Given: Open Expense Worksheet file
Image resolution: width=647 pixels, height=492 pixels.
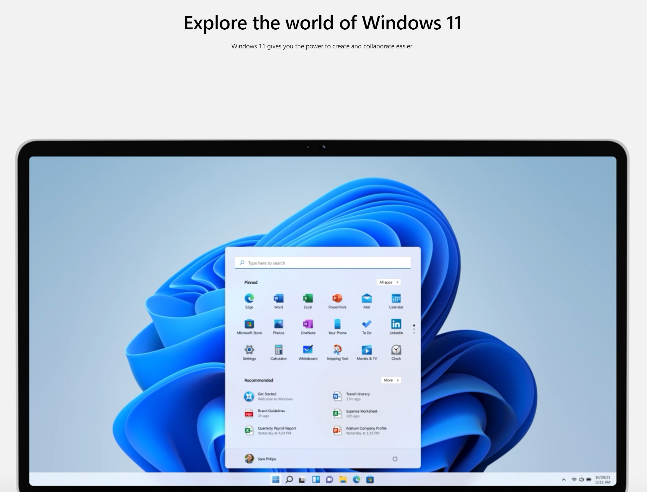Looking at the screenshot, I should [x=355, y=413].
